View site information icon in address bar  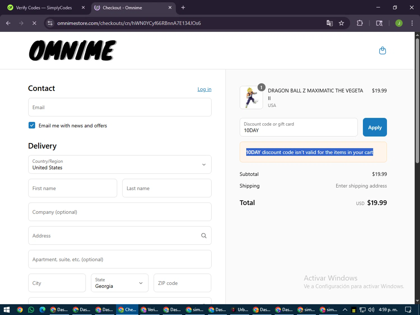point(50,23)
